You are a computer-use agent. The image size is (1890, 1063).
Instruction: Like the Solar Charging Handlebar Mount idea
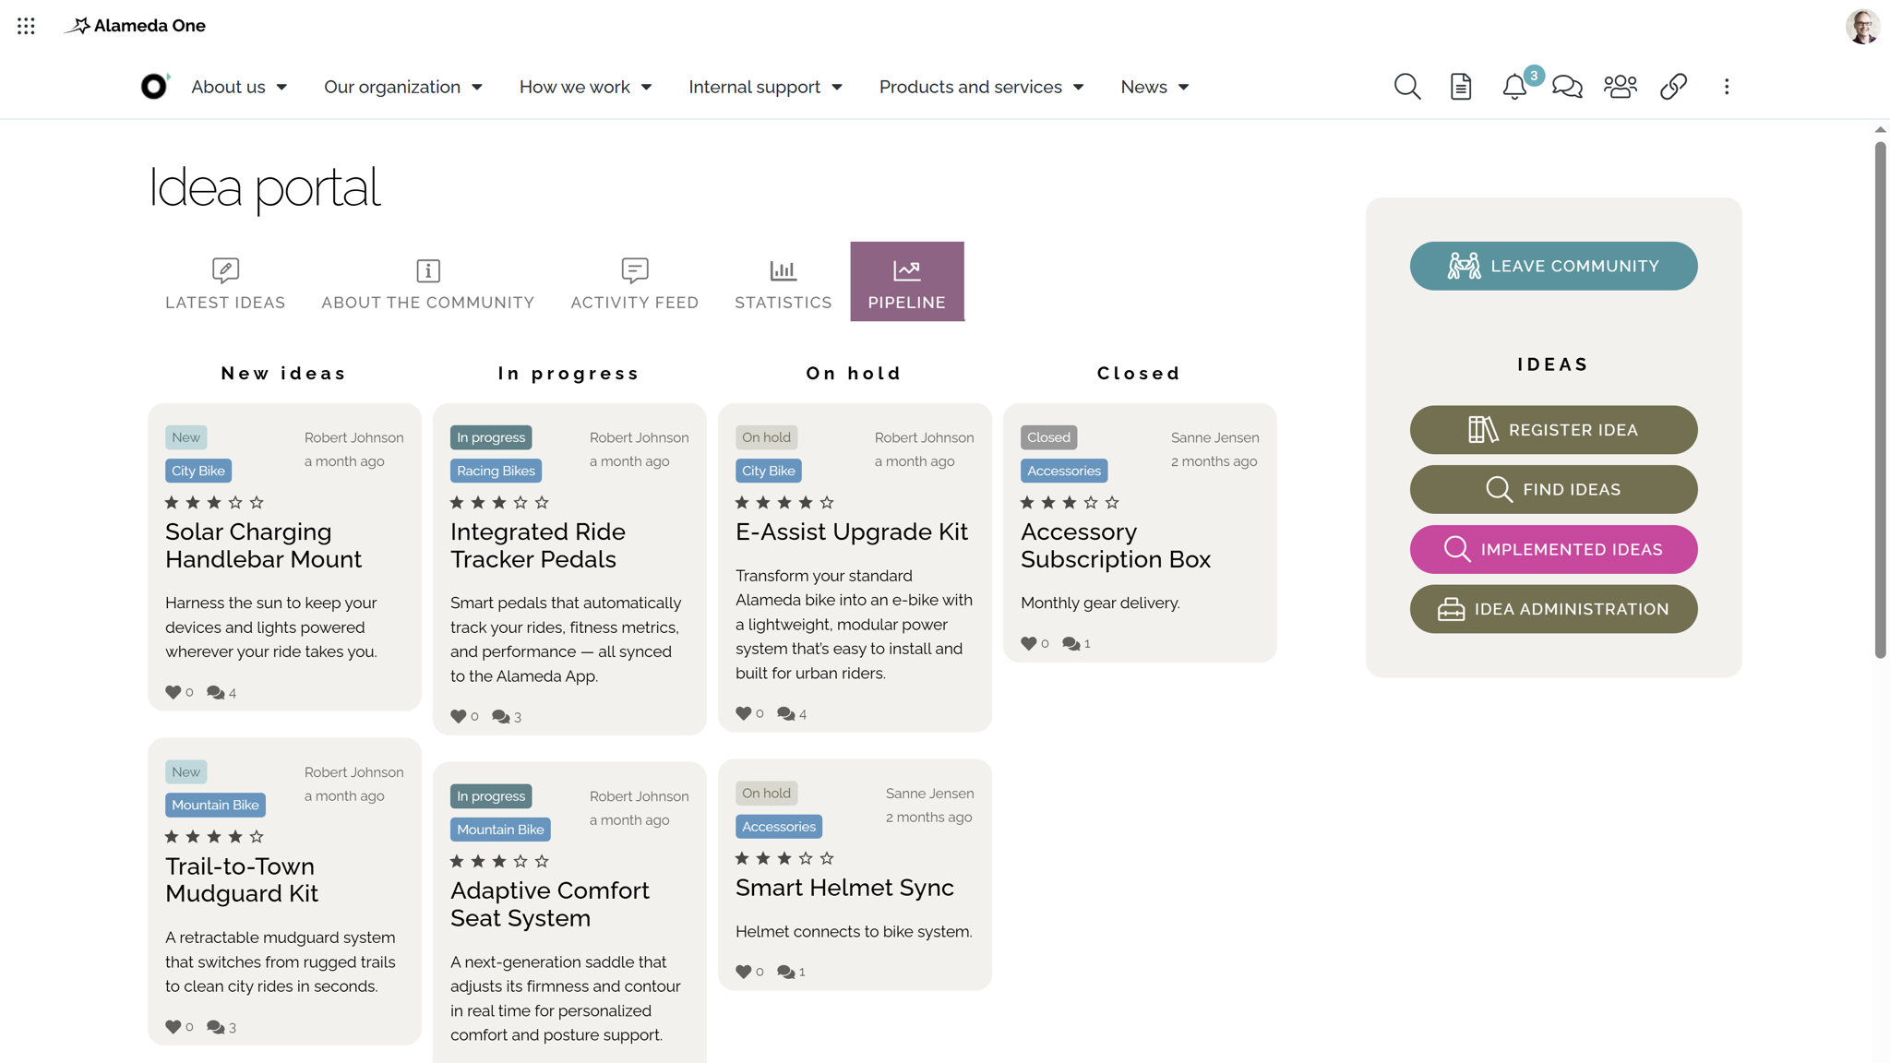click(173, 692)
